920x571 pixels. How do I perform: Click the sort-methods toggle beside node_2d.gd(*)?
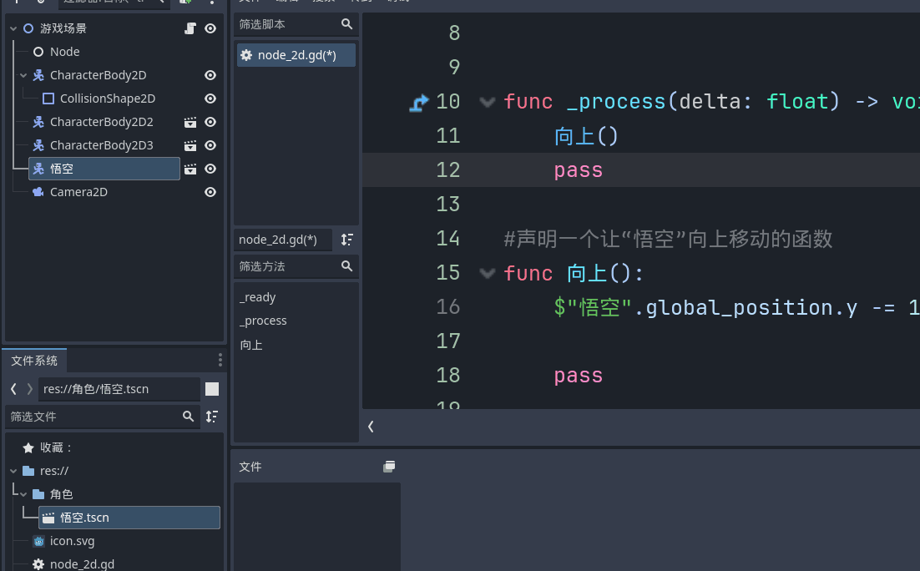click(x=346, y=240)
